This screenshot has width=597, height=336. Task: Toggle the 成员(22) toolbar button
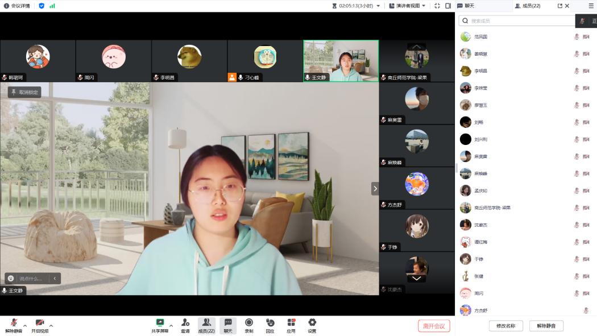click(206, 325)
